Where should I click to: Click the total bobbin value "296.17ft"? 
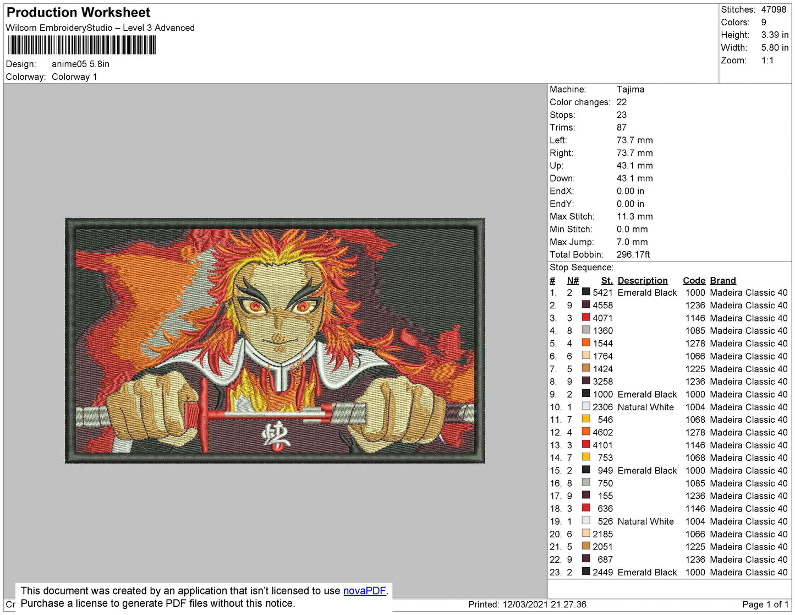click(633, 254)
